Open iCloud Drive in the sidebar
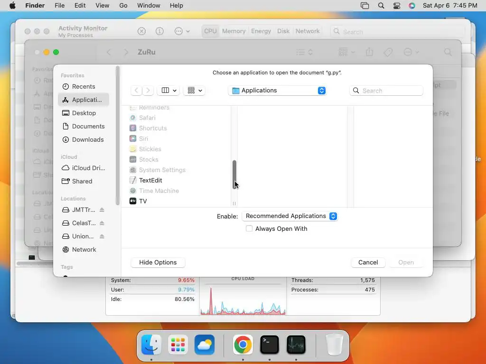Image resolution: width=486 pixels, height=364 pixels. point(84,168)
